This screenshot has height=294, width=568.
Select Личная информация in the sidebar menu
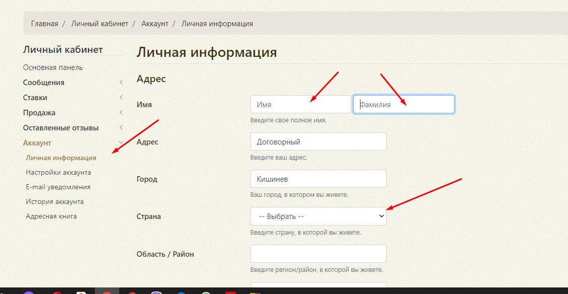coord(61,158)
